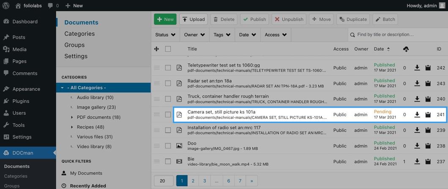This screenshot has height=189, width=448.
Task: Click the move-order icon in table header
Action: 156,49
